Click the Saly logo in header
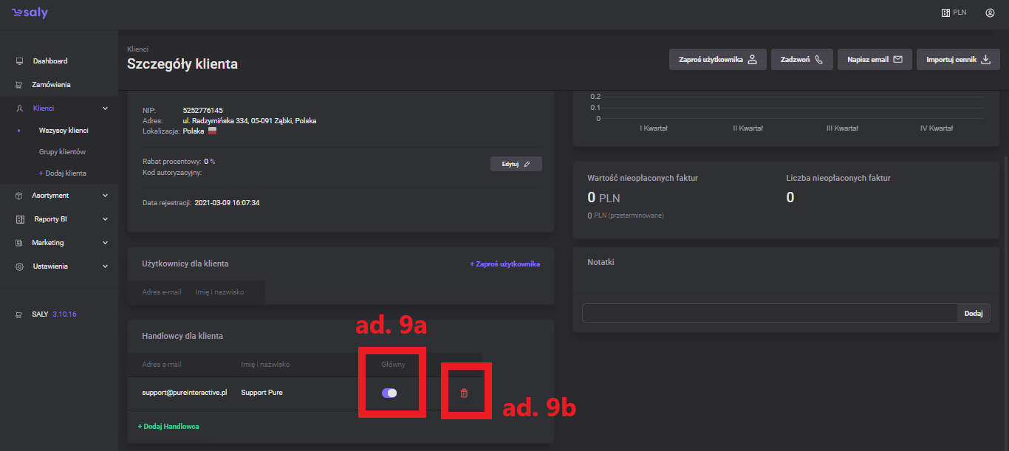The width and height of the screenshot is (1009, 451). [30, 13]
